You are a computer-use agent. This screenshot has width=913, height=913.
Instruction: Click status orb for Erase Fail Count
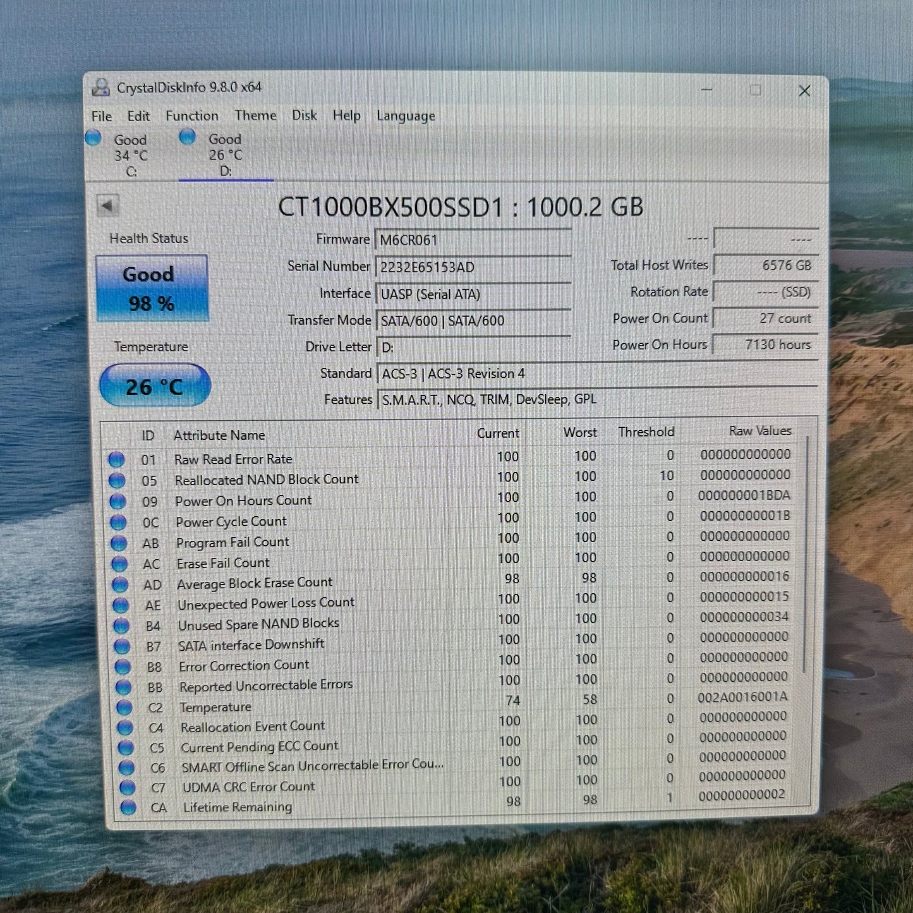click(x=119, y=564)
